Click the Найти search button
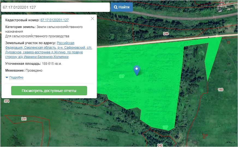 coord(121,7)
